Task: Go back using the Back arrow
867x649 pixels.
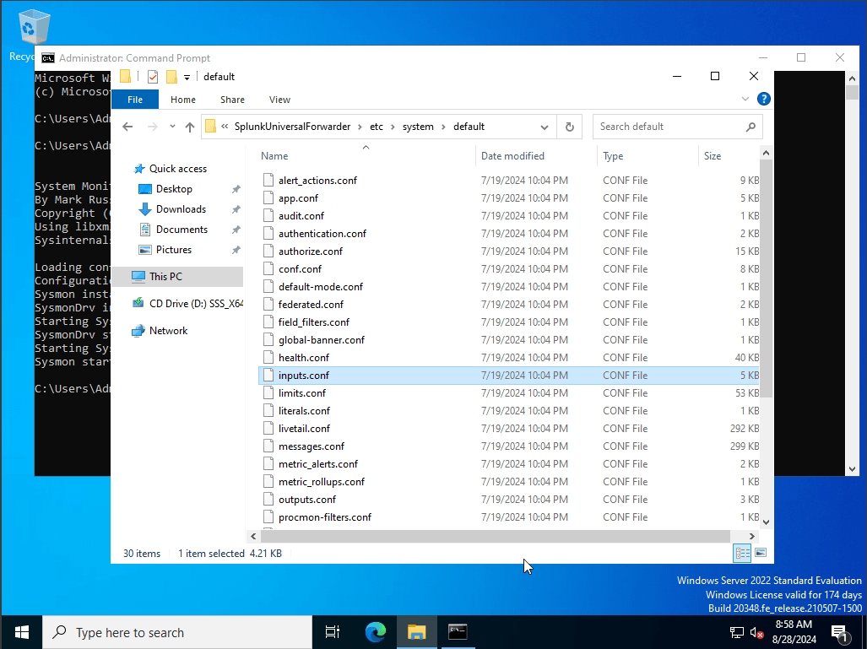Action: [127, 127]
